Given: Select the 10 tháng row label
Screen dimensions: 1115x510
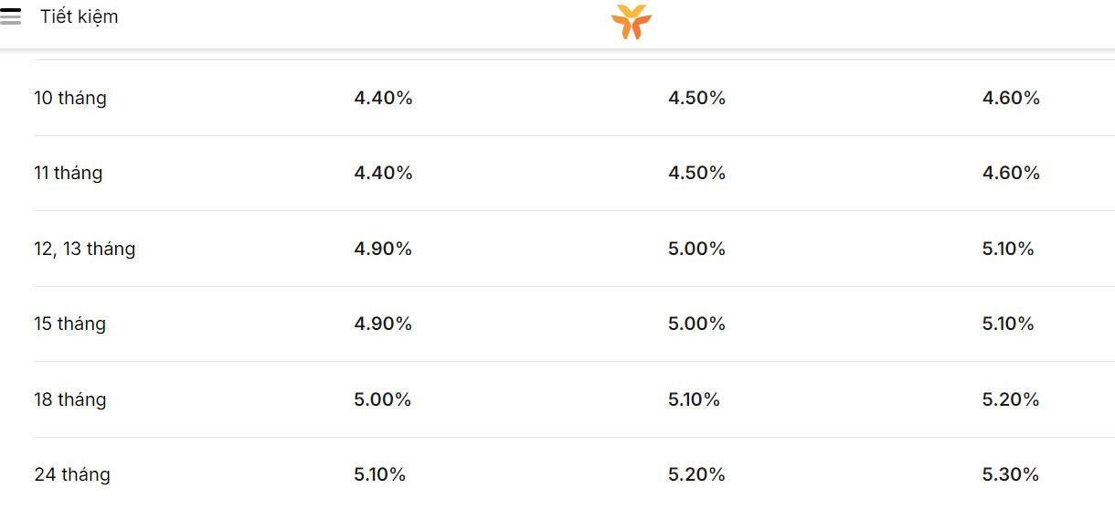Looking at the screenshot, I should tap(70, 98).
